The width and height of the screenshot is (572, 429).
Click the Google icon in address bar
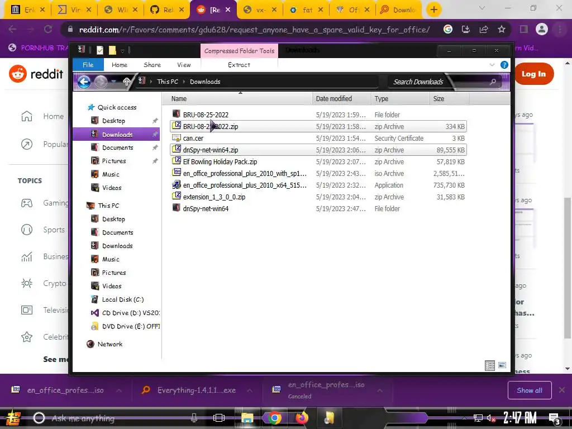[448, 29]
